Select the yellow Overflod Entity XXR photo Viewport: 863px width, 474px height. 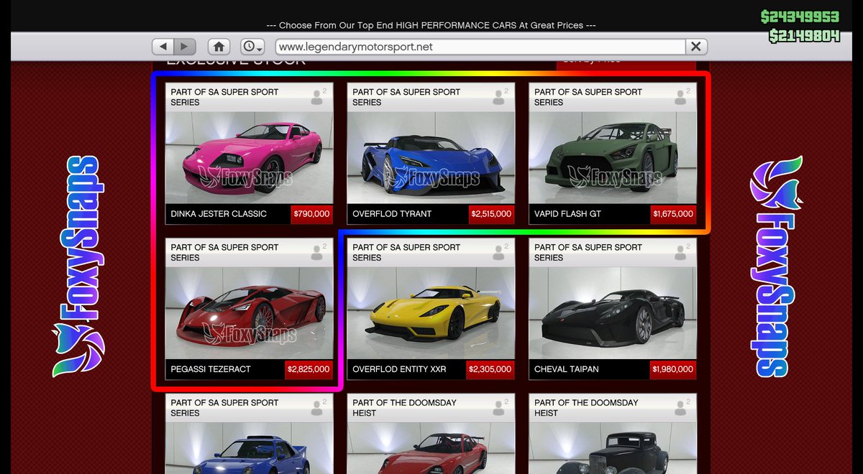[x=431, y=312]
